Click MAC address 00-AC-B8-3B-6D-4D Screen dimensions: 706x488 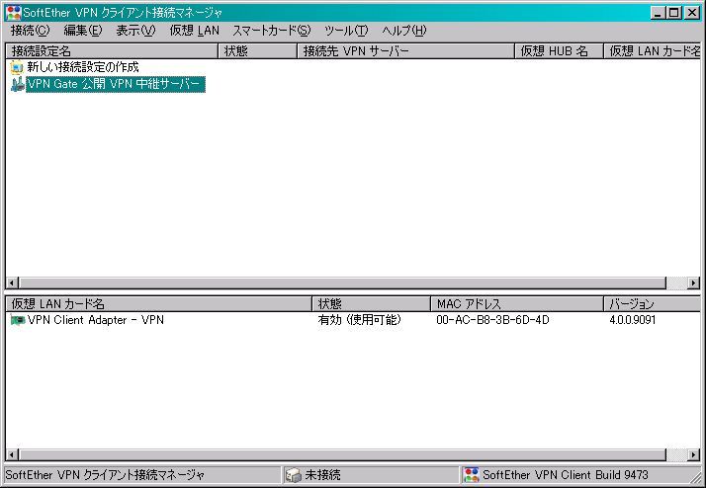(x=492, y=320)
